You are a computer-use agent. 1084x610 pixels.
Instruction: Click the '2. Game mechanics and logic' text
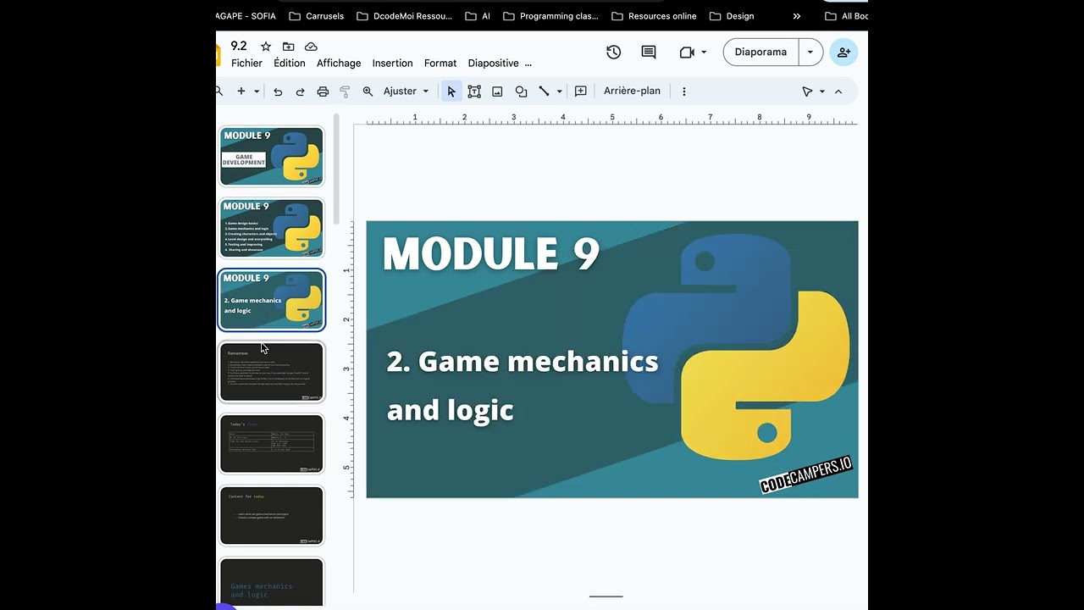[523, 385]
